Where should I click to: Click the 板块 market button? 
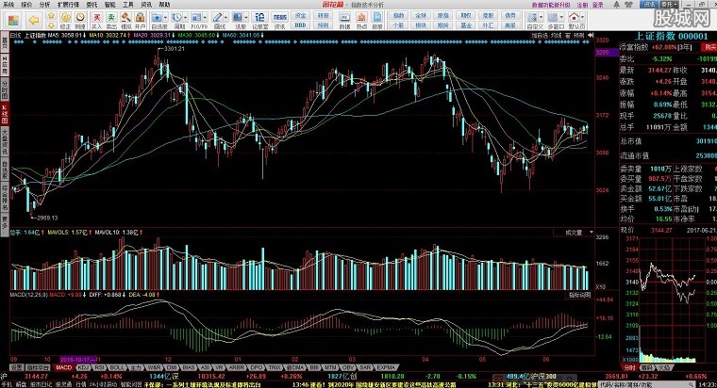point(421,25)
